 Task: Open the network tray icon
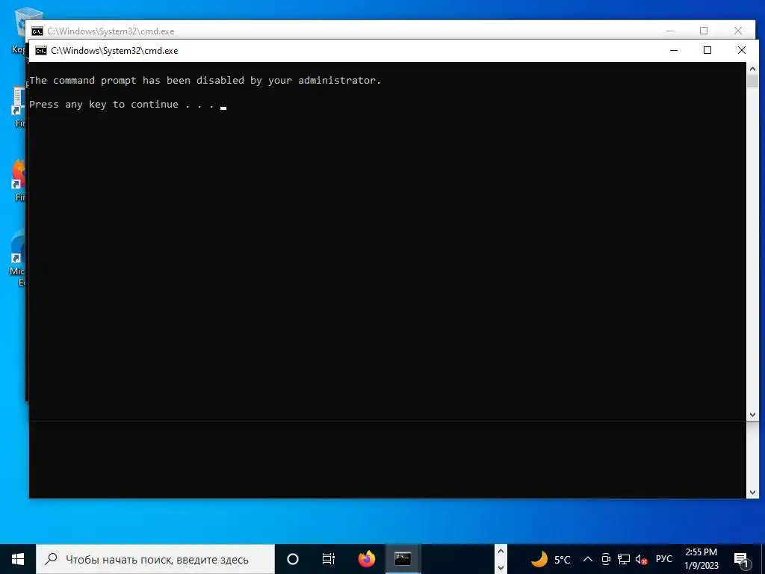[624, 559]
